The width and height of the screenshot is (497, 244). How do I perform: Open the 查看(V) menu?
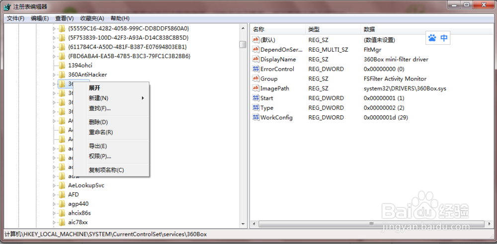(64, 18)
